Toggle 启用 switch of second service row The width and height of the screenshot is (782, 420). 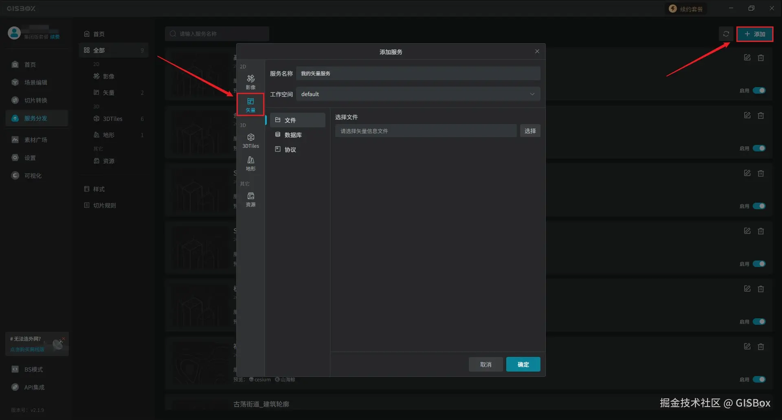(x=759, y=148)
